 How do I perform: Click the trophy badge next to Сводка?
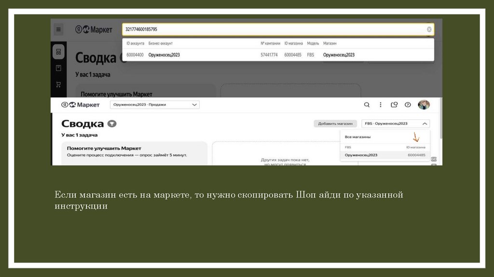coord(112,124)
